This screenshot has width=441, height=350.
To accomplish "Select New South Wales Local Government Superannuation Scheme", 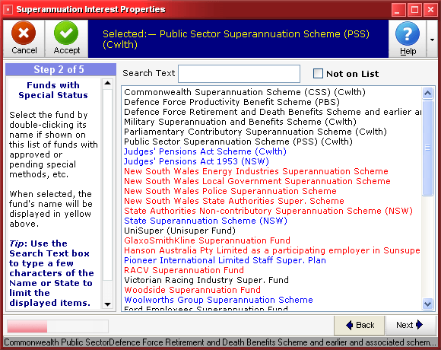I will tap(257, 181).
